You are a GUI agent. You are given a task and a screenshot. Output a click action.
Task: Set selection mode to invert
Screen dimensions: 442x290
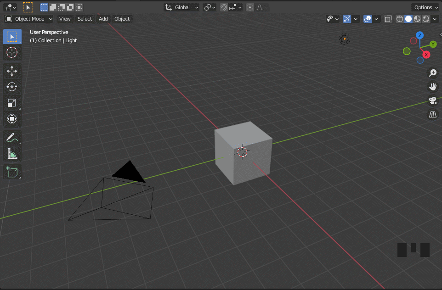[x=70, y=7]
